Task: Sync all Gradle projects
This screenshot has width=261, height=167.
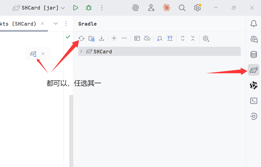Action: (x=81, y=38)
